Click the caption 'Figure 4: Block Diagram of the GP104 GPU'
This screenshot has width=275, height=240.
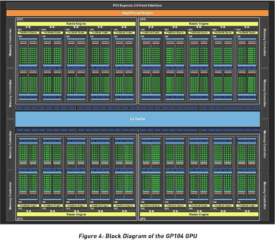click(138, 236)
